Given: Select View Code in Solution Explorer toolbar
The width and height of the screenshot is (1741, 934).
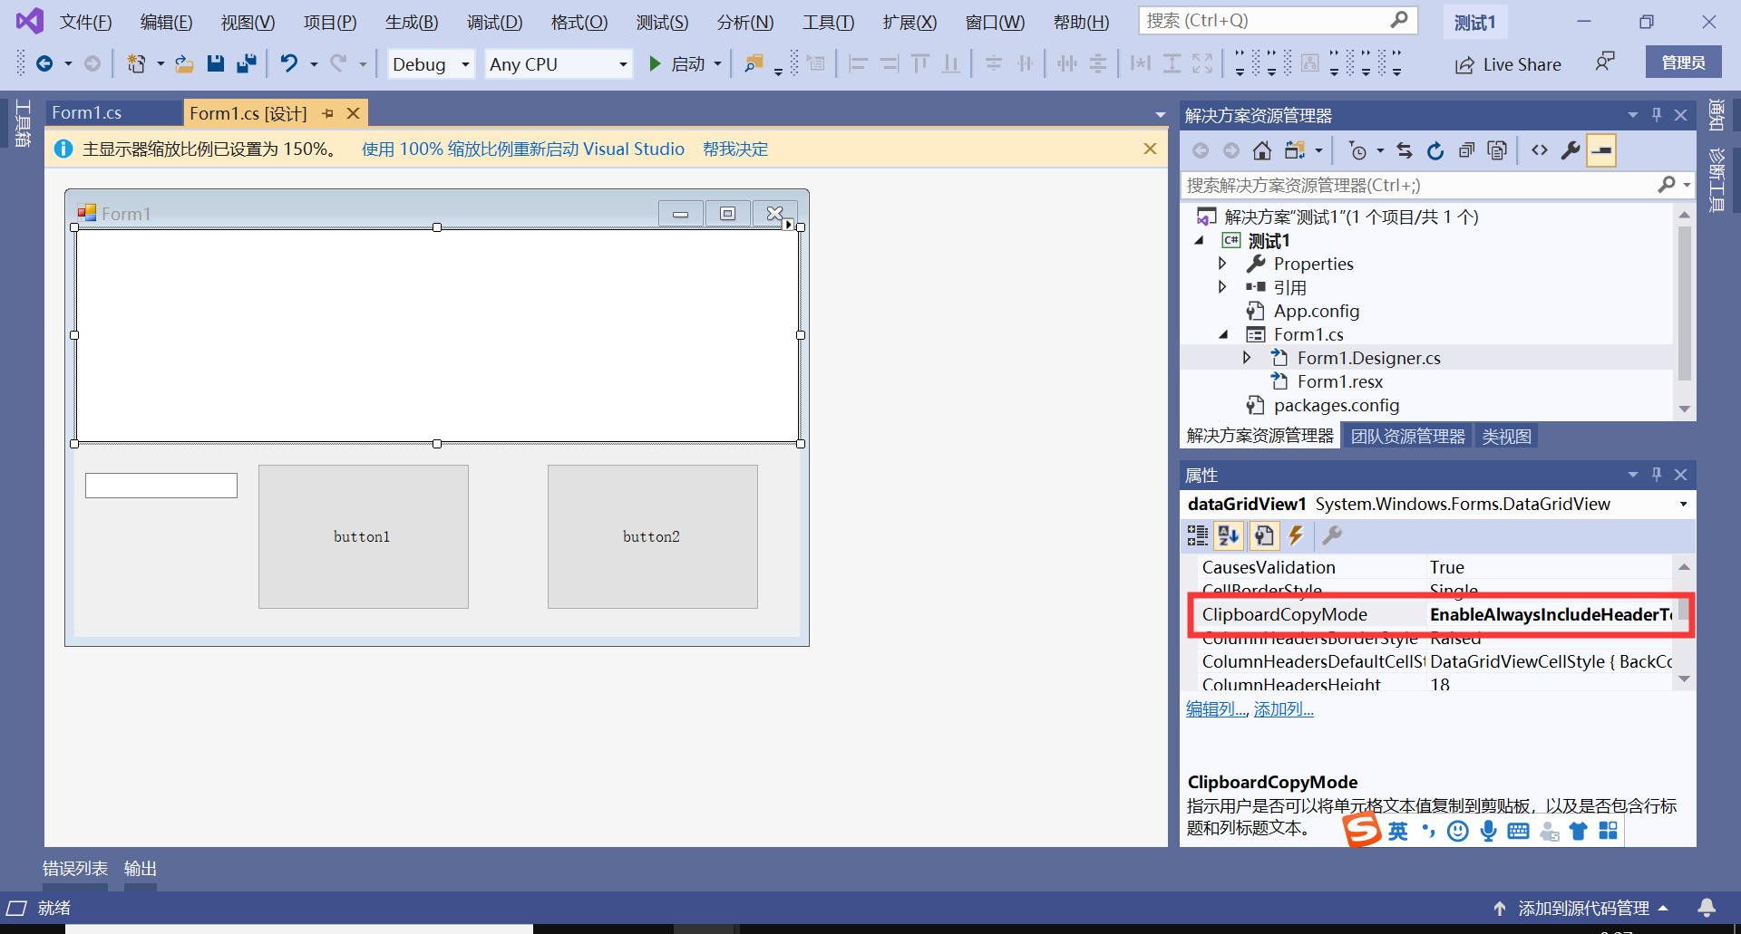Looking at the screenshot, I should 1539,149.
